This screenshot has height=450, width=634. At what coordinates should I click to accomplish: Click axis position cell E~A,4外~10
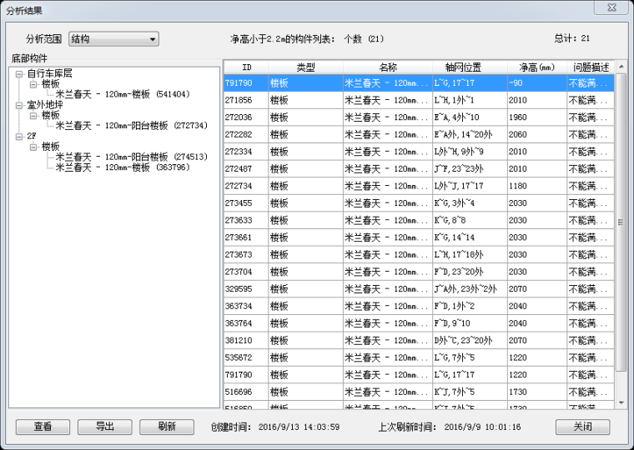coord(470,117)
